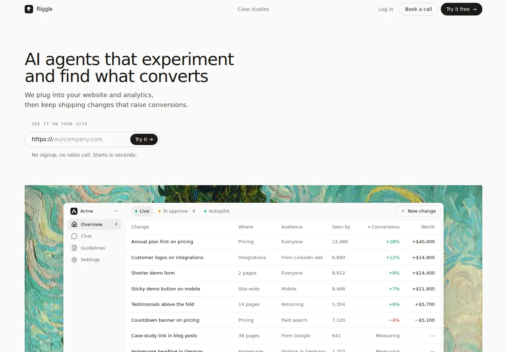
Task: Select the Shorter demo form row
Action: (x=283, y=273)
